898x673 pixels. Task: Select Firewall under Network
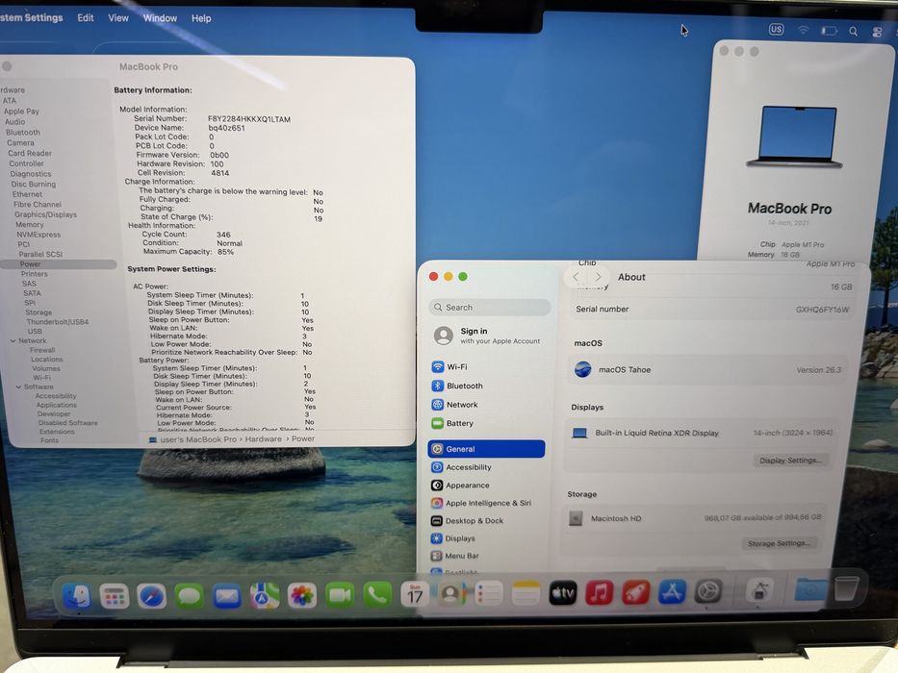pos(42,350)
